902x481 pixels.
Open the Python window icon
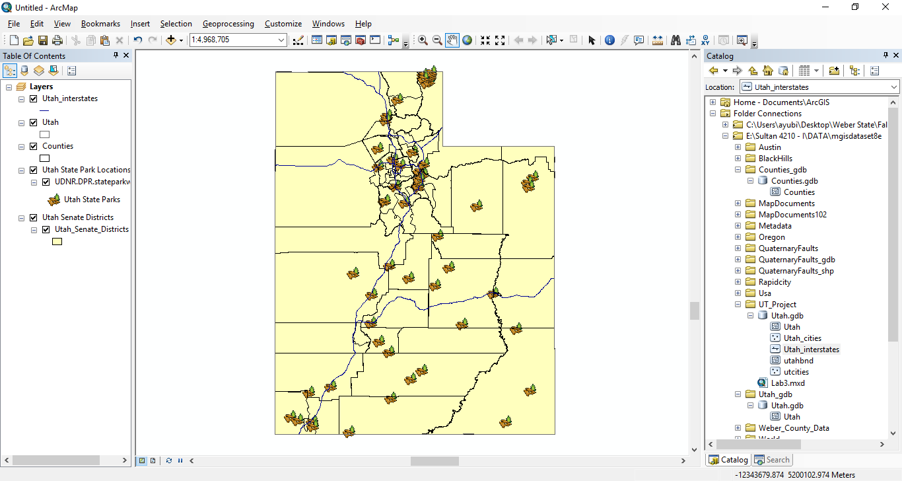(375, 40)
